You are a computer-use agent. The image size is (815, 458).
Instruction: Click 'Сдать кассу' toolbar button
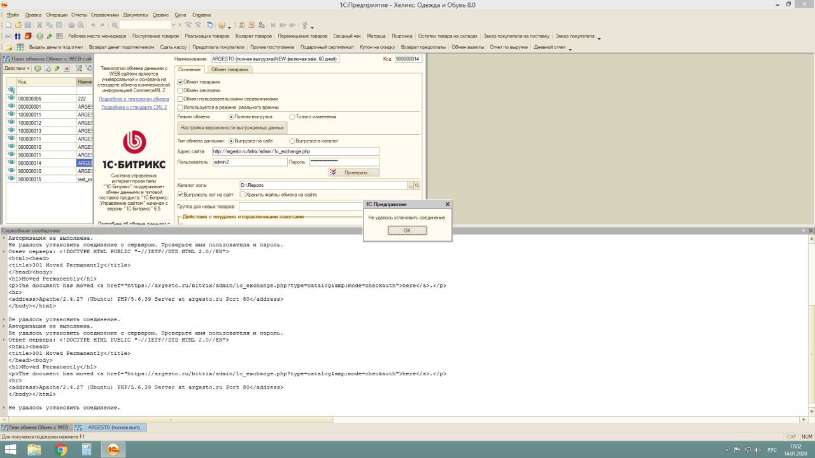(x=173, y=47)
